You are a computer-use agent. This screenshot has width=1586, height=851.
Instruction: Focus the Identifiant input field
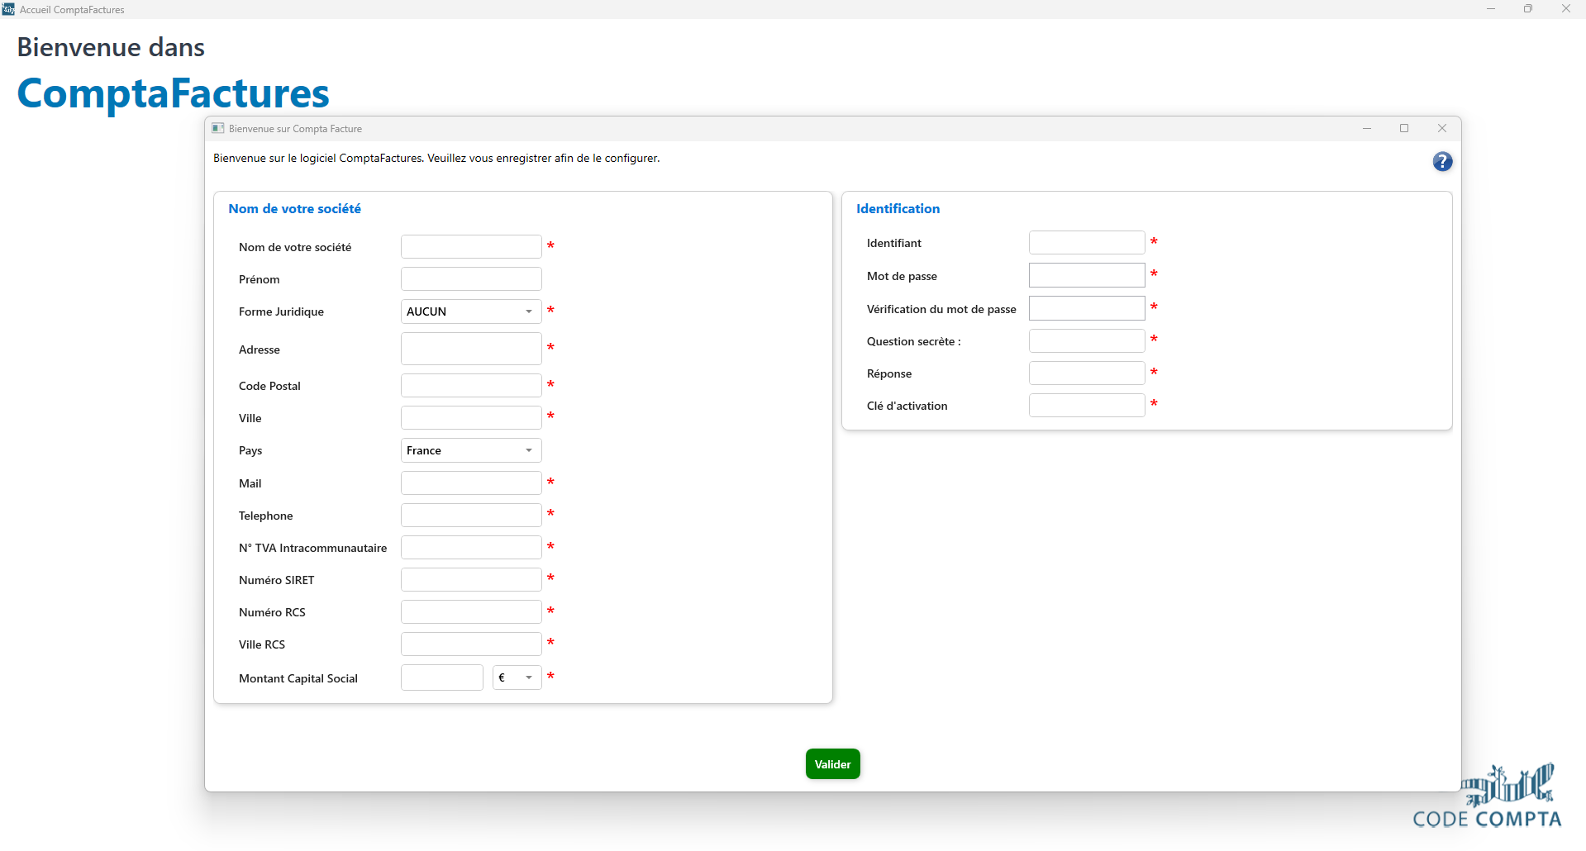point(1087,243)
